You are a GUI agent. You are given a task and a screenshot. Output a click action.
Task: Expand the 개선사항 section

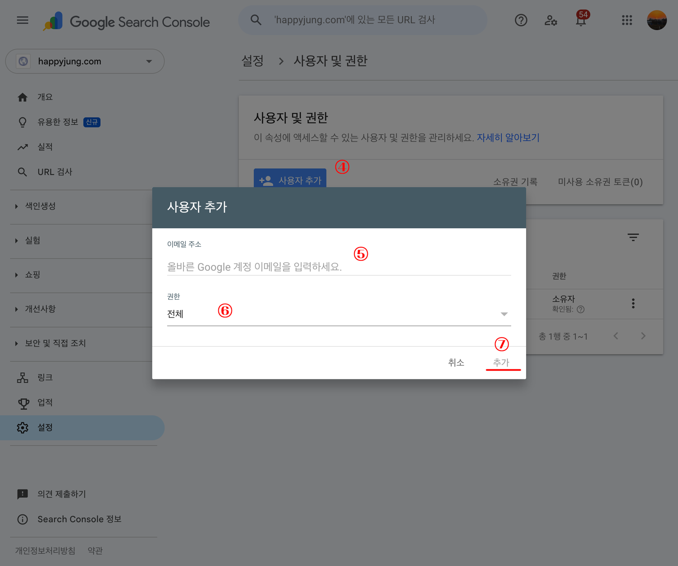click(40, 309)
